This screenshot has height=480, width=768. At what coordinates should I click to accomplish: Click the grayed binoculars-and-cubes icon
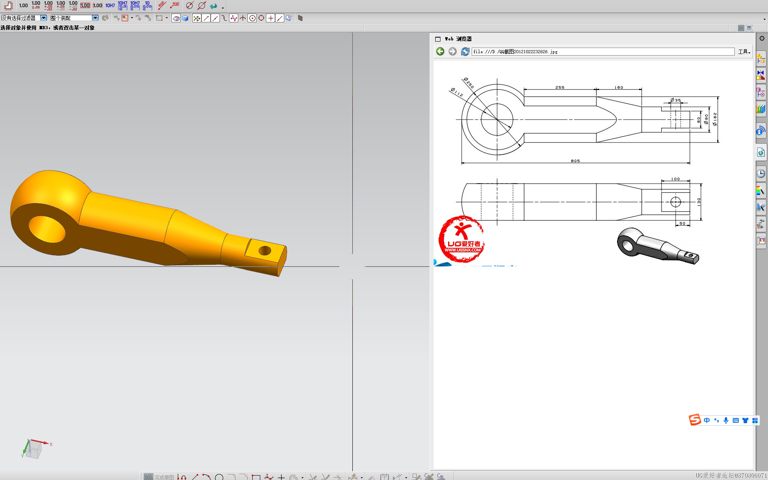click(x=105, y=18)
